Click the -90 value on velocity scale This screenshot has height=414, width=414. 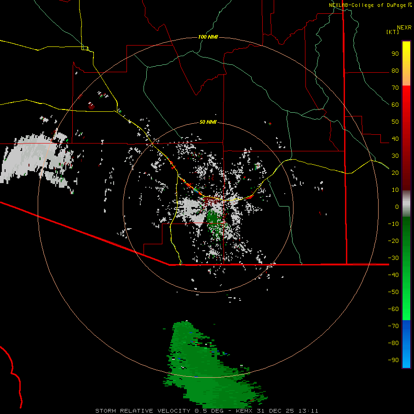tap(393, 360)
